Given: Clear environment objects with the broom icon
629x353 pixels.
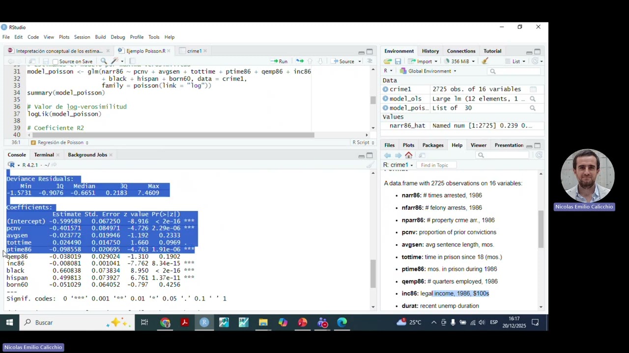Looking at the screenshot, I should (x=485, y=61).
